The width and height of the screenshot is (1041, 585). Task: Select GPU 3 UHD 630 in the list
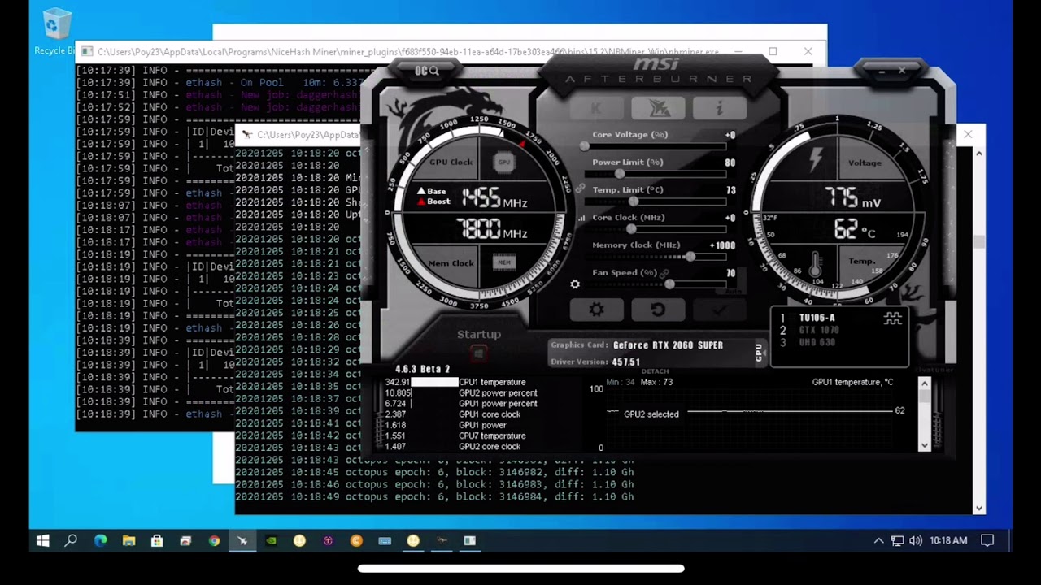[x=816, y=342]
